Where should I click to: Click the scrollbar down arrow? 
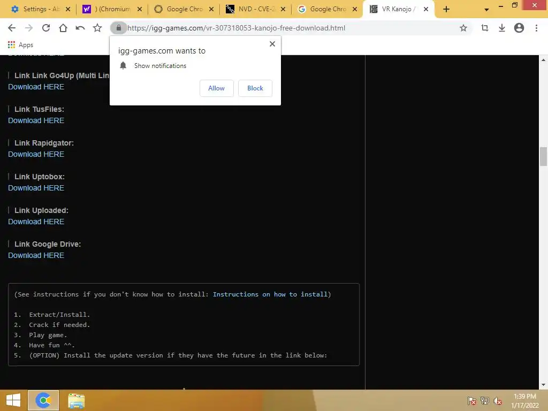pyautogui.click(x=543, y=385)
